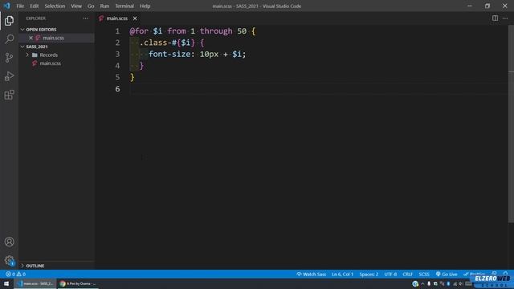Screen dimensions: 514x289
Task: Open the Help menu
Action: [x=145, y=6]
